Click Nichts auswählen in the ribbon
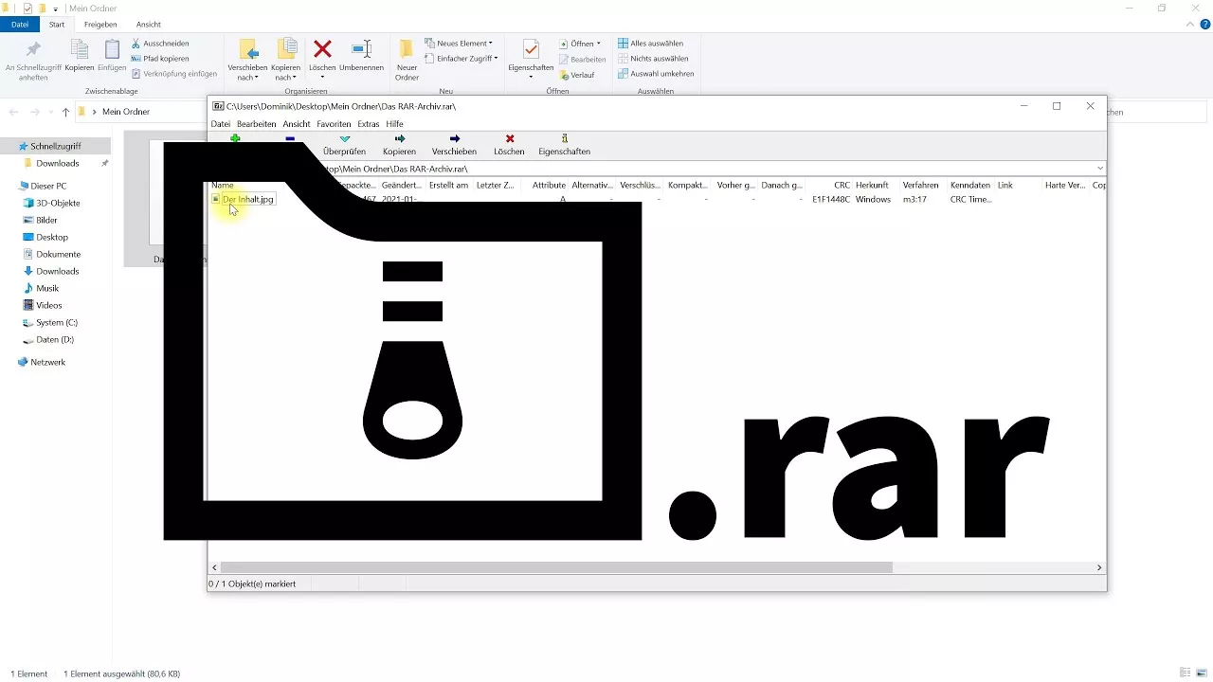Image resolution: width=1213 pixels, height=682 pixels. tap(652, 59)
